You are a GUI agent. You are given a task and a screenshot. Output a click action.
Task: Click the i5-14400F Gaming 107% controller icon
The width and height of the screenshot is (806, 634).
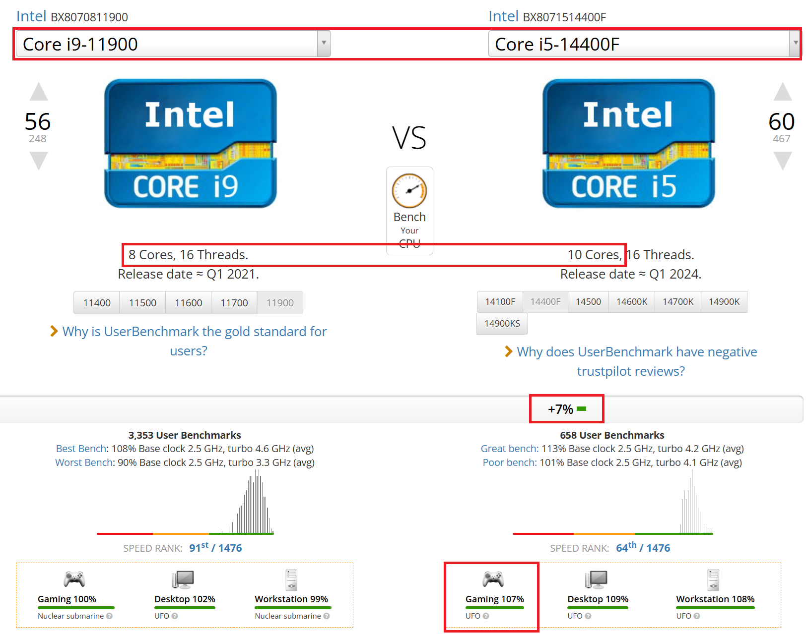[493, 579]
